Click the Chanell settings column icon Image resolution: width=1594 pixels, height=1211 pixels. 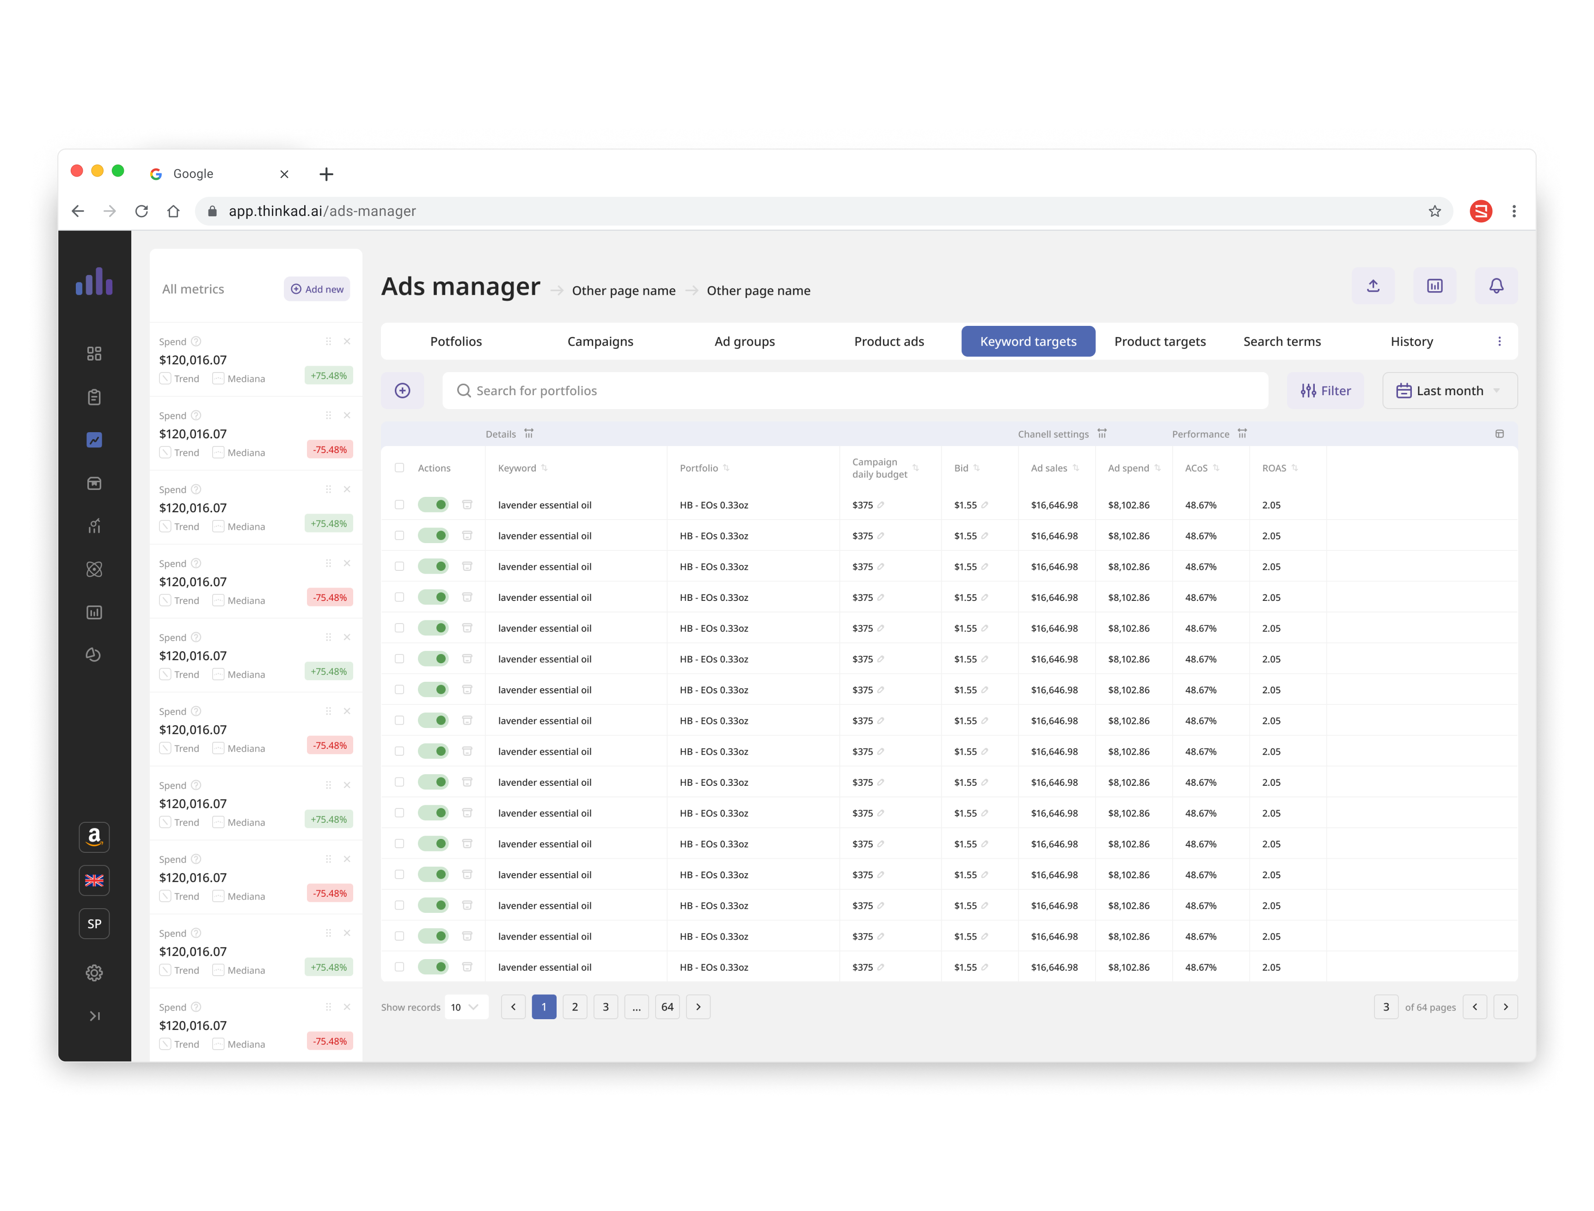[x=1102, y=434]
